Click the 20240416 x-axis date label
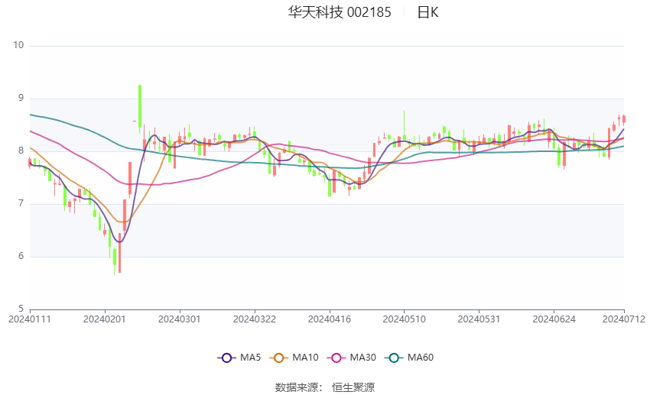Viewport: 650px width, 395px height. point(330,319)
